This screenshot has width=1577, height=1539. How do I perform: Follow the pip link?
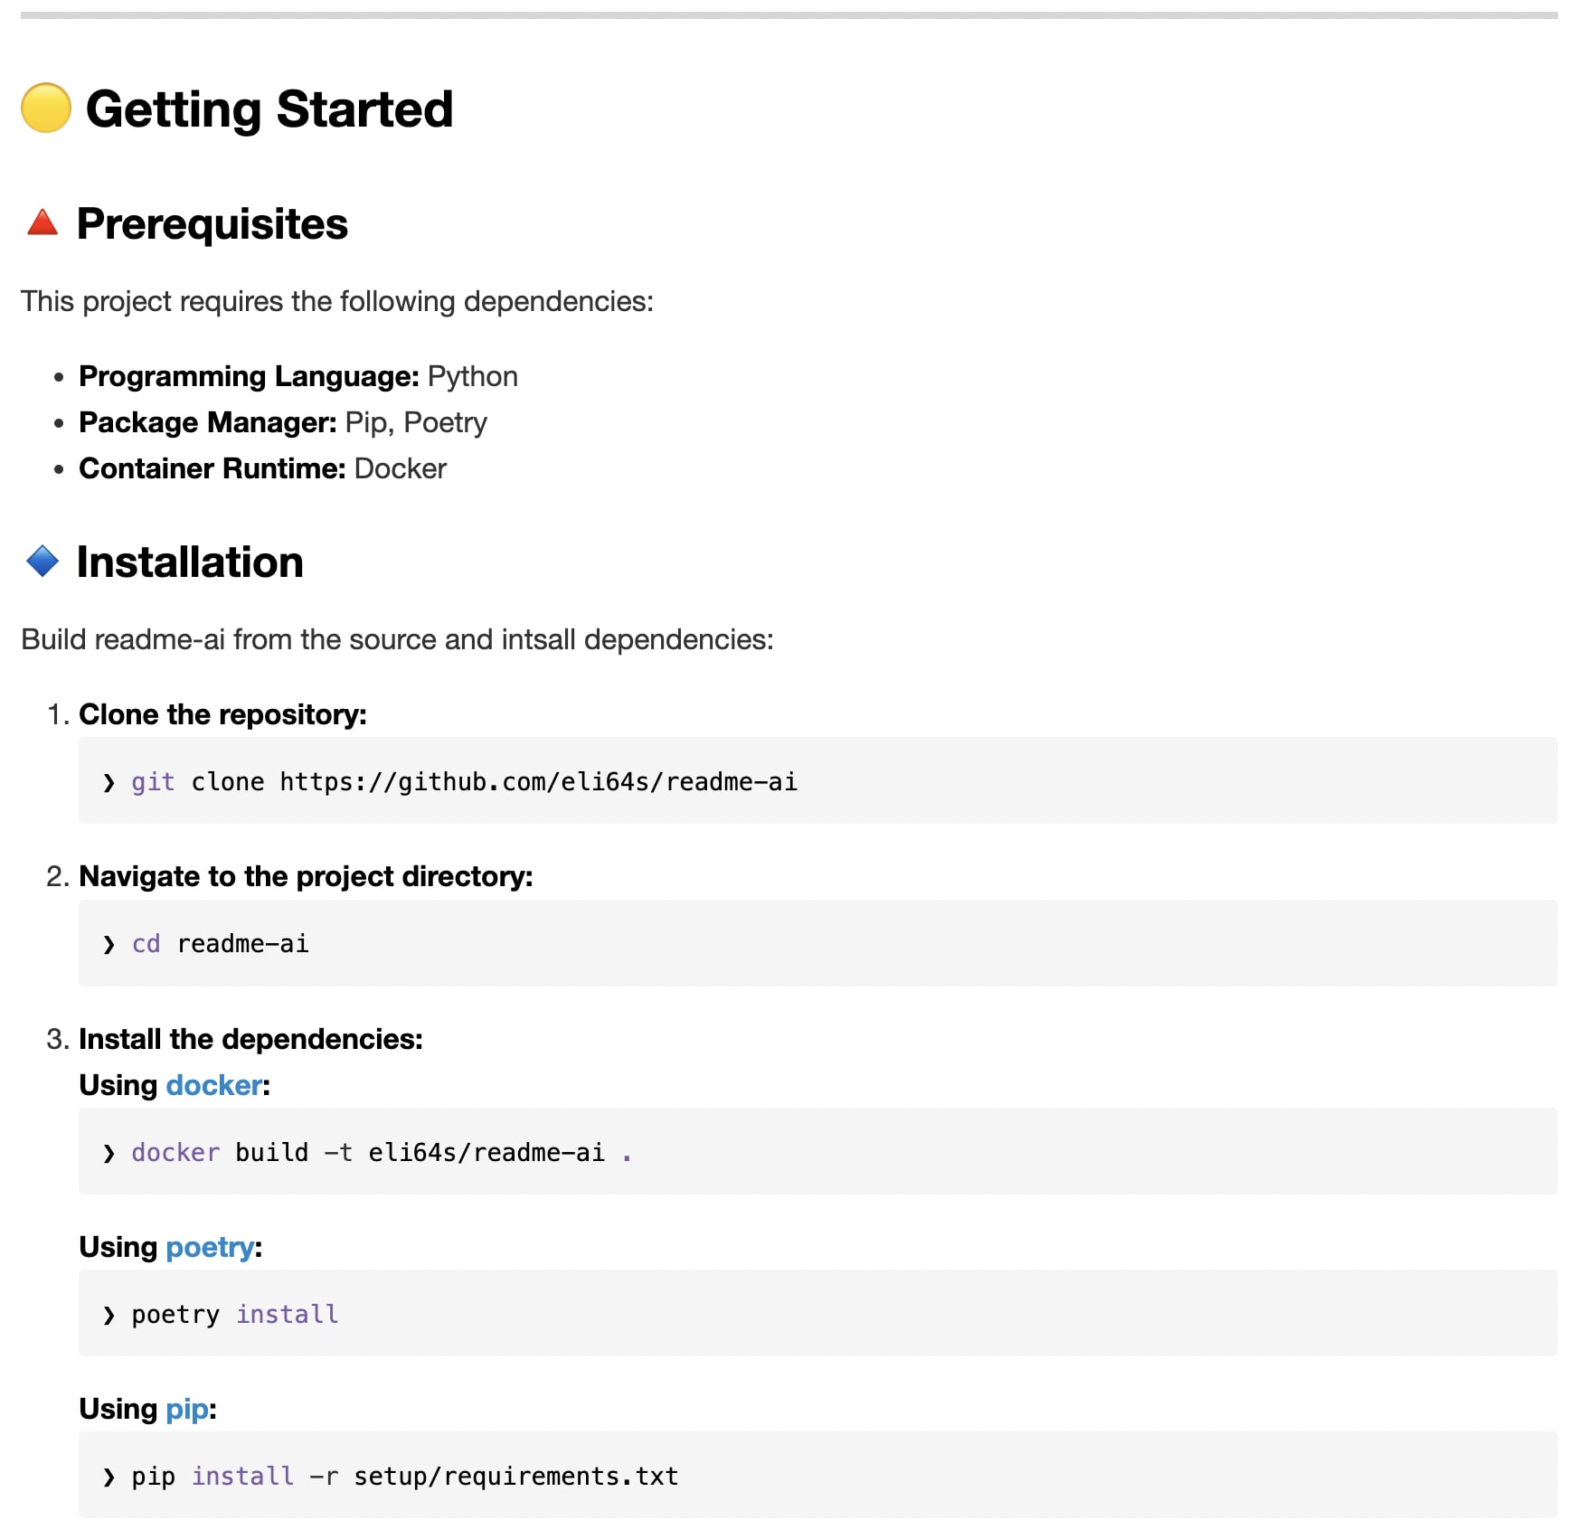pos(187,1409)
